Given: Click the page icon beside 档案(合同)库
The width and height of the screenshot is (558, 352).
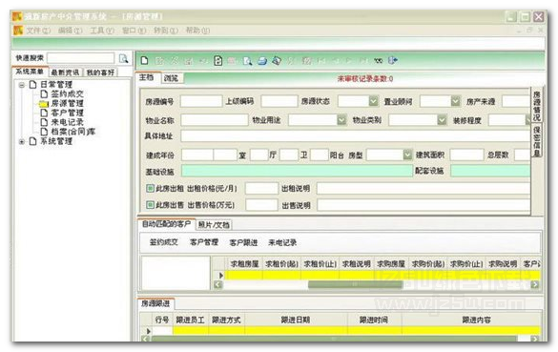Looking at the screenshot, I should (x=44, y=132).
